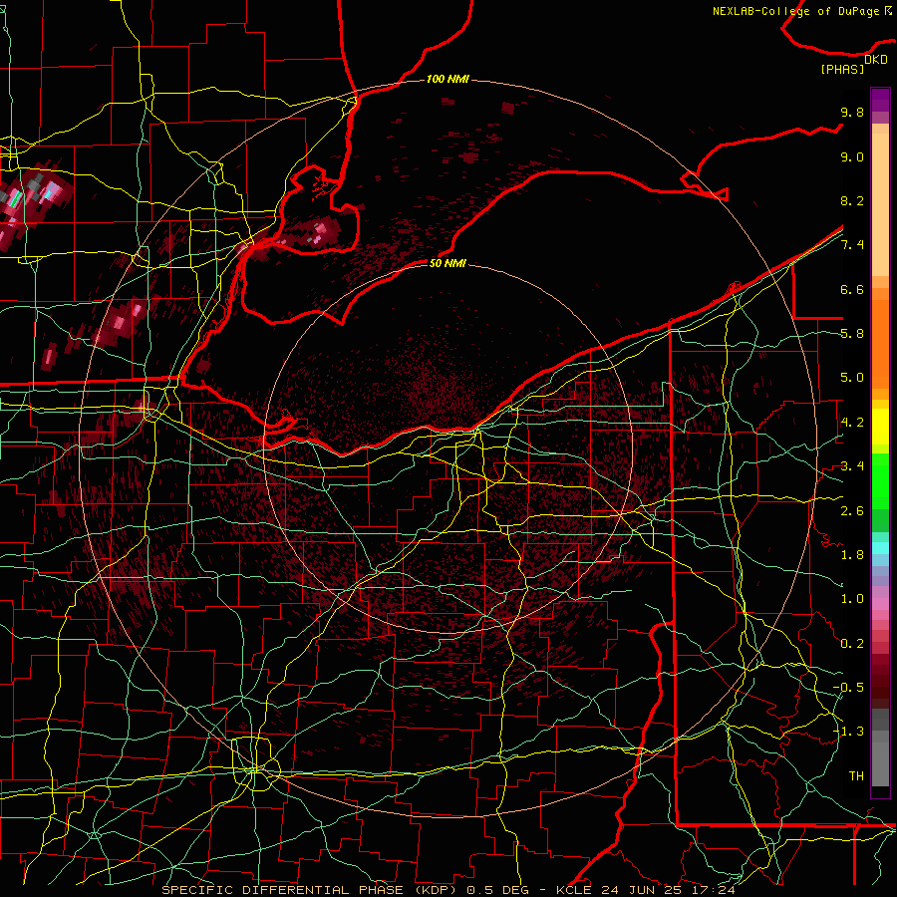Click the TH threshold label on the scale
Viewport: 897px width, 897px height.
(x=856, y=776)
